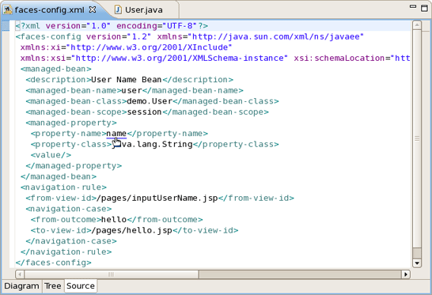Image resolution: width=432 pixels, height=295 pixels.
Task: Click the xsi:schemaLocation attribute name
Action: (x=339, y=58)
